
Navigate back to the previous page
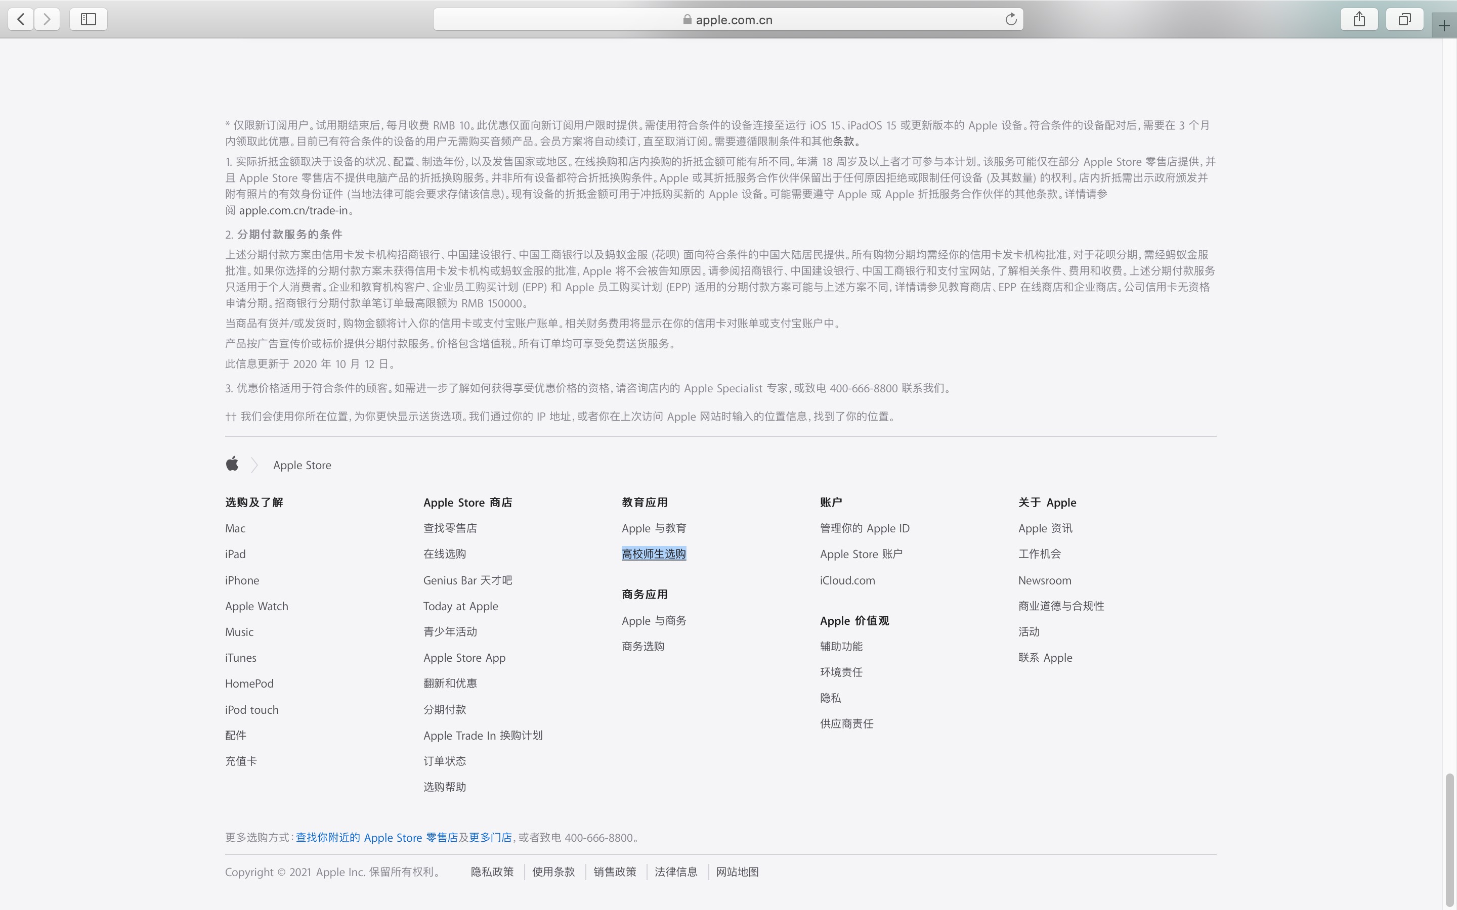[20, 19]
